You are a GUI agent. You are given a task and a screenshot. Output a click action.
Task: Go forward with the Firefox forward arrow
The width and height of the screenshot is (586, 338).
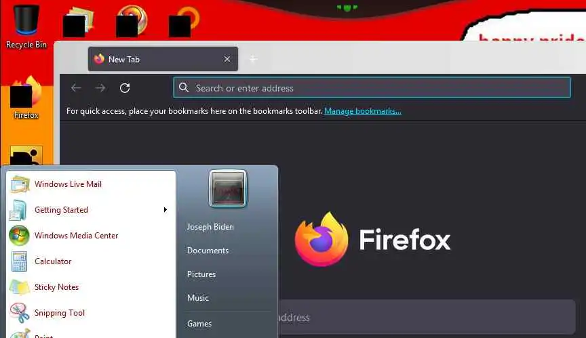100,88
